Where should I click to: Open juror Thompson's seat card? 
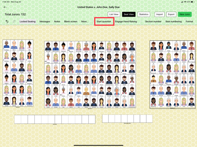point(29,101)
